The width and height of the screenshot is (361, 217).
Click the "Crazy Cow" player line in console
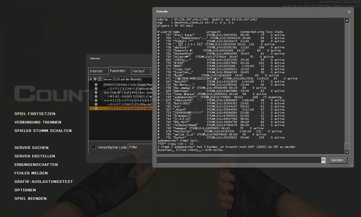pos(221,69)
